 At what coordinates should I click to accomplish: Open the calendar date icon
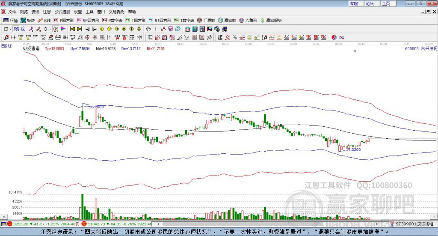[187, 29]
